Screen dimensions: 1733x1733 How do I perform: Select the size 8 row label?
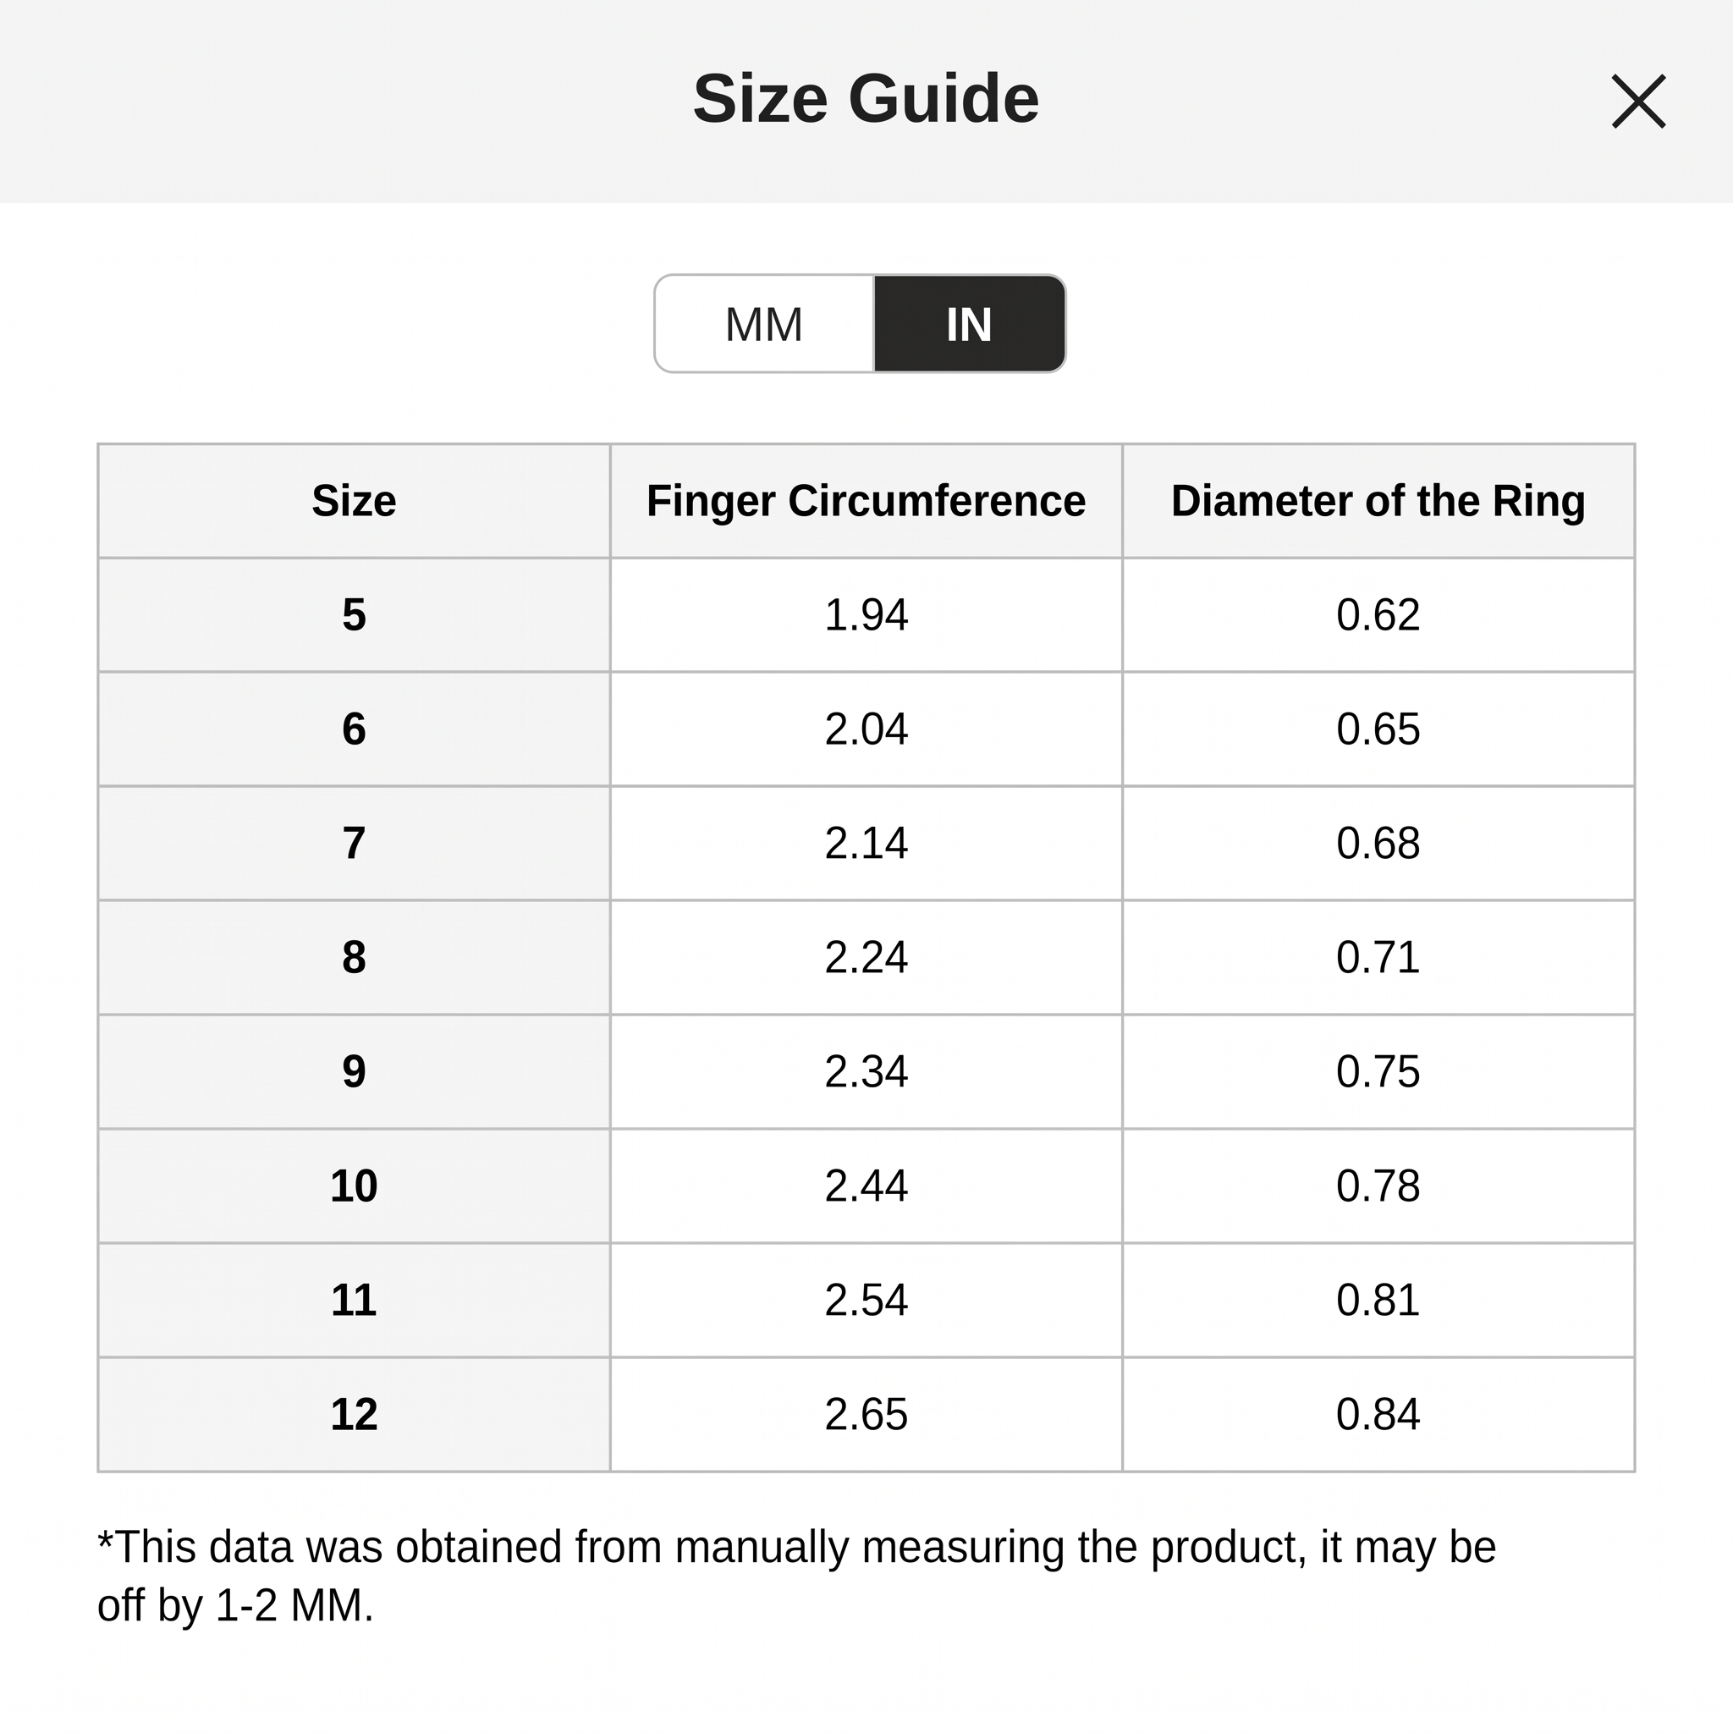pyautogui.click(x=354, y=957)
